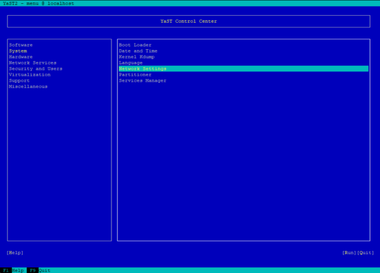380x273 pixels.
Task: Select the Partitioner module
Action: point(135,75)
